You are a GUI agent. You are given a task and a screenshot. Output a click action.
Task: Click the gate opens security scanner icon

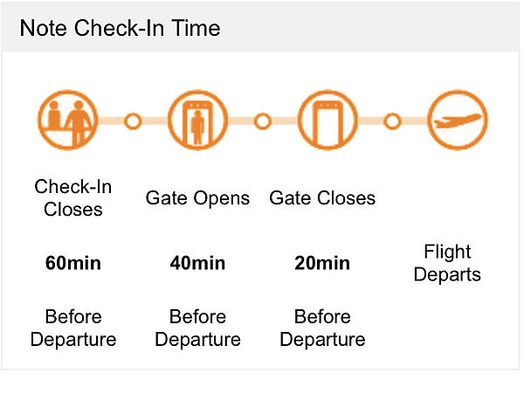(x=197, y=120)
